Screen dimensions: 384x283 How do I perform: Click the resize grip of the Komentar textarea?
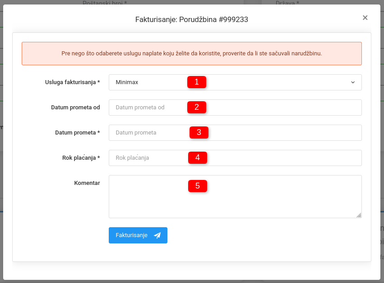(359, 215)
